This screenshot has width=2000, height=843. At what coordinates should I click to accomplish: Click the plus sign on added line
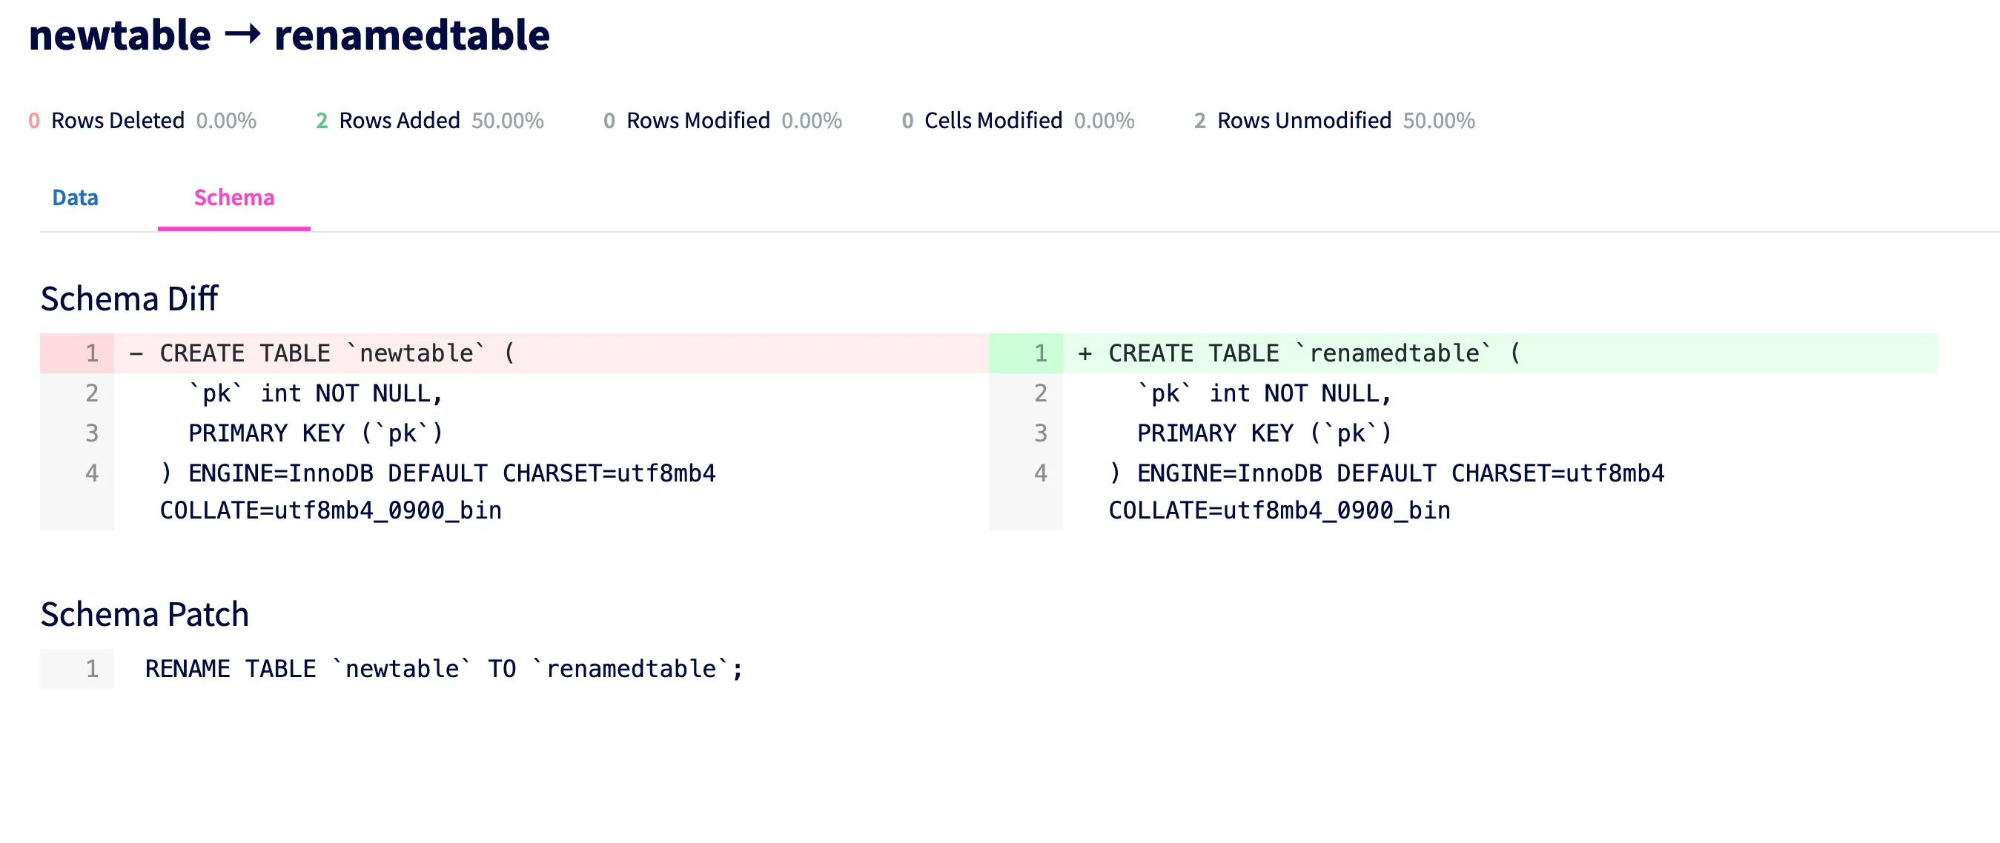1085,353
